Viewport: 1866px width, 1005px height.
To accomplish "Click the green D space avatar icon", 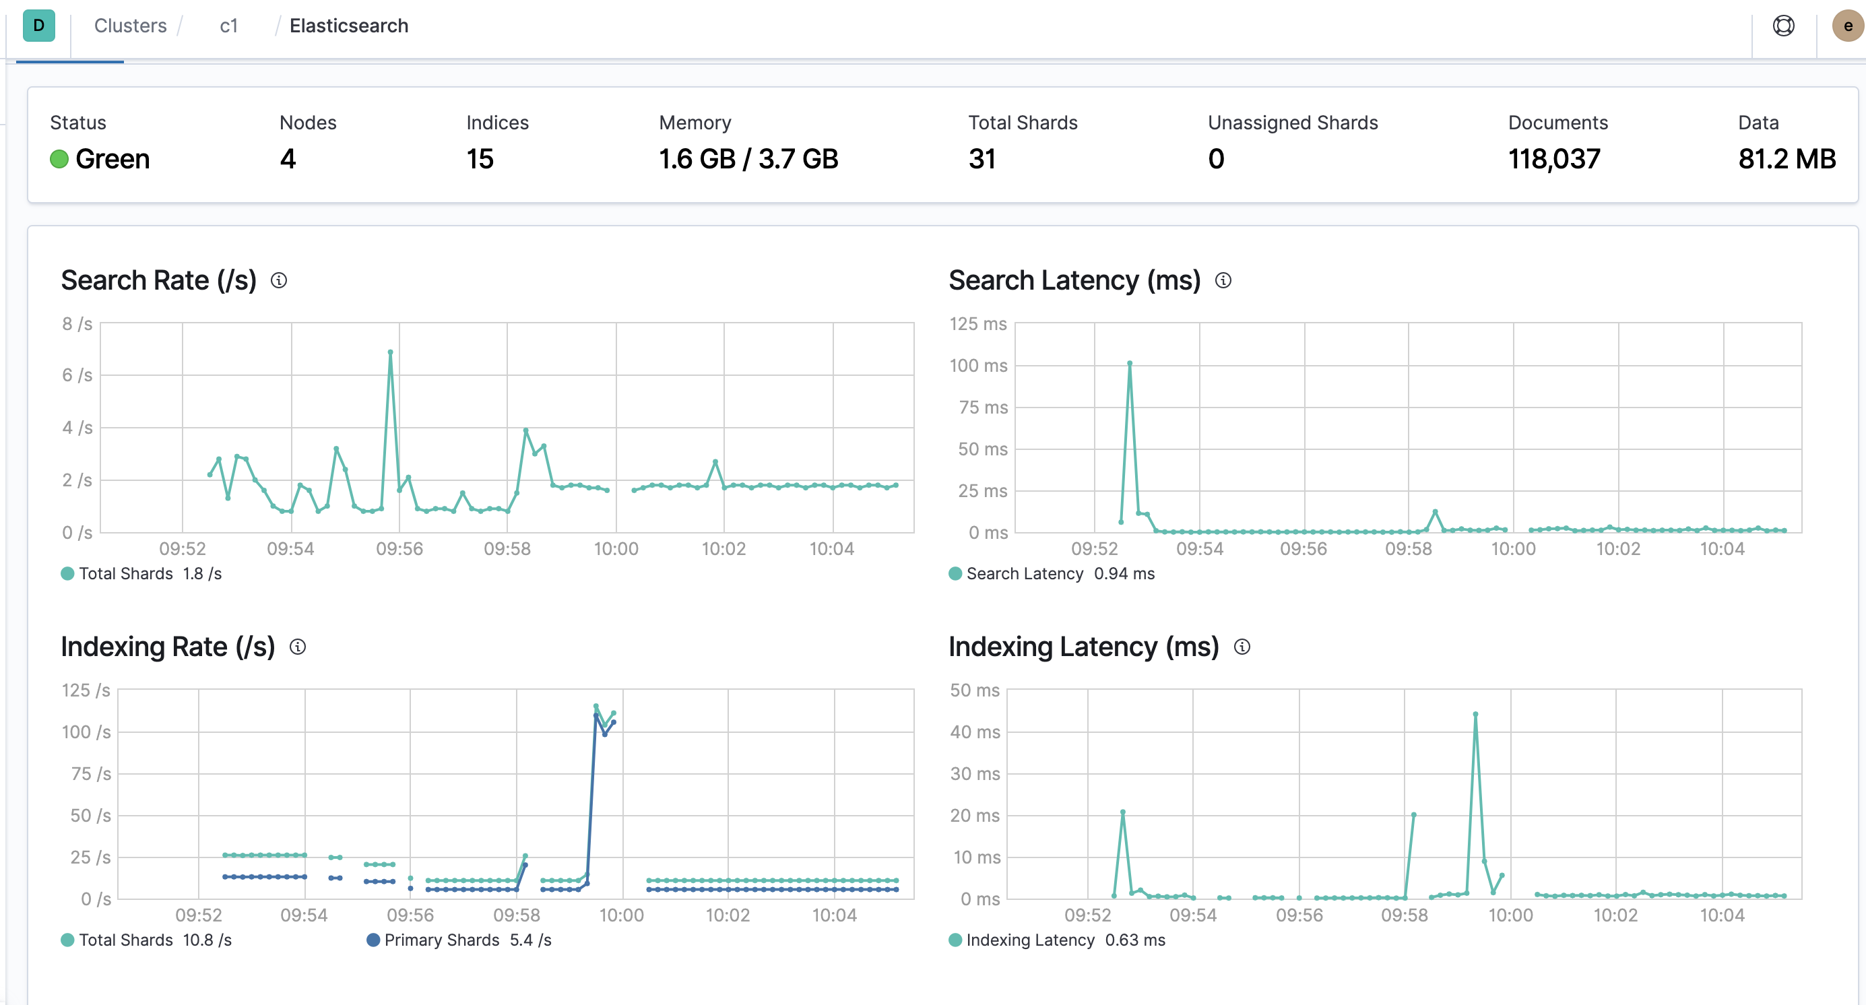I will [39, 26].
